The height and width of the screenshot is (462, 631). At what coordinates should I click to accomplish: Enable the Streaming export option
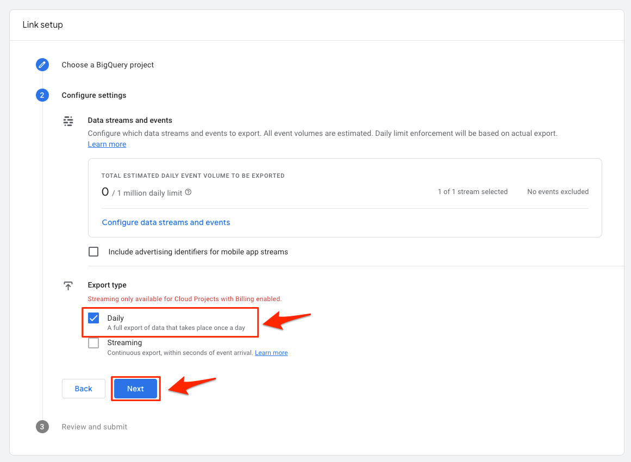[x=93, y=342]
